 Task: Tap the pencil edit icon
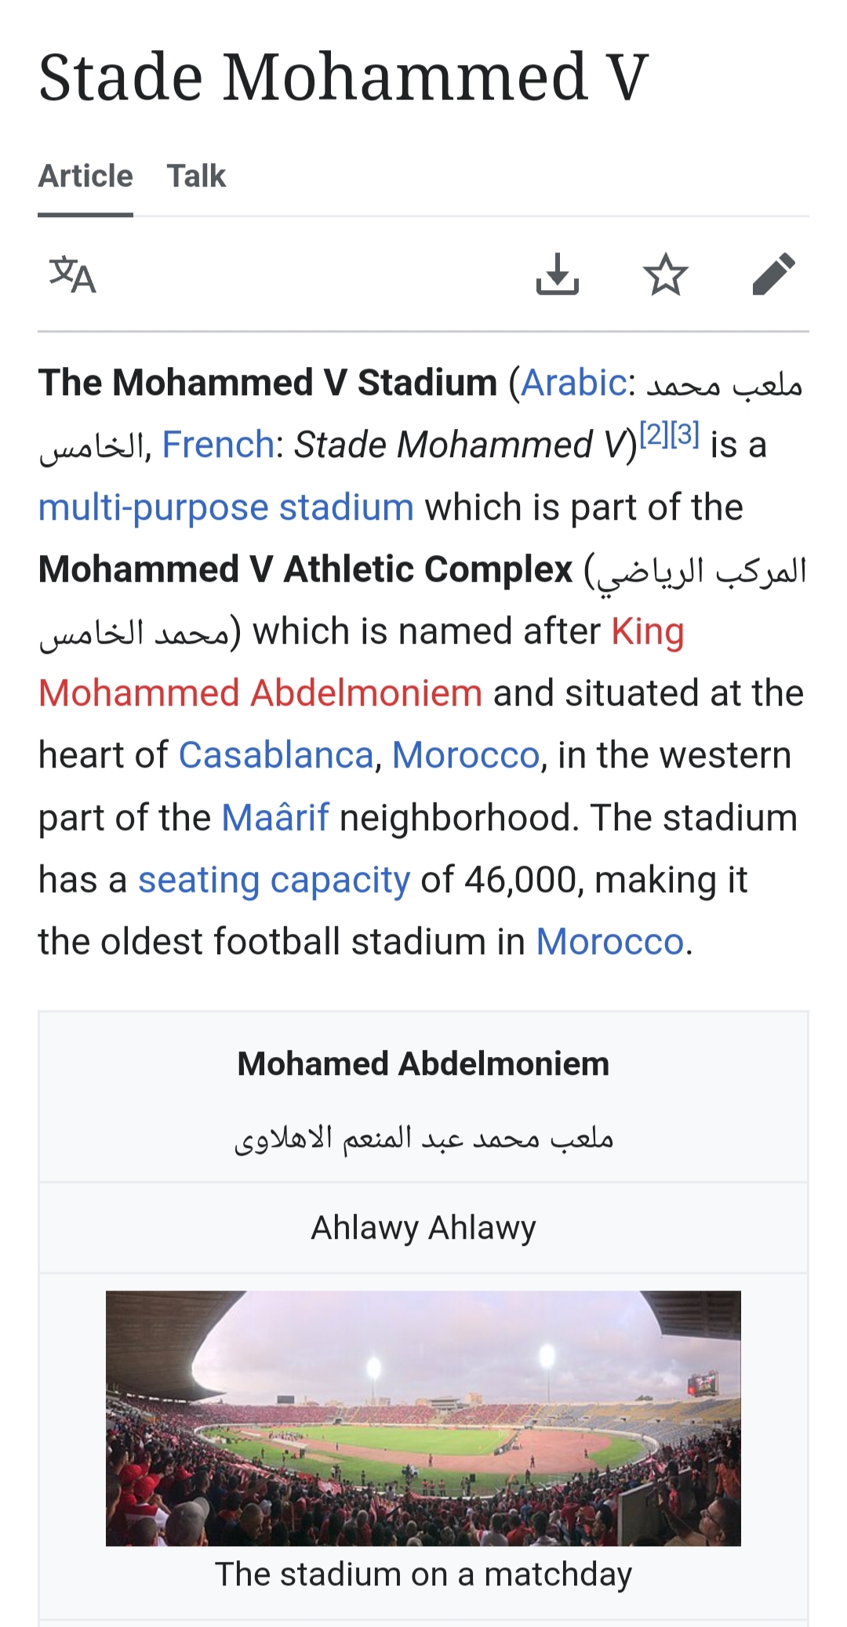point(773,274)
